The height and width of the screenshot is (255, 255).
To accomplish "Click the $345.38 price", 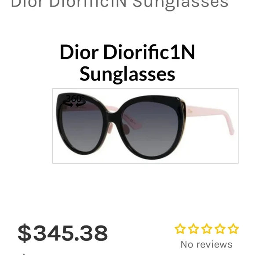I will pyautogui.click(x=63, y=233).
